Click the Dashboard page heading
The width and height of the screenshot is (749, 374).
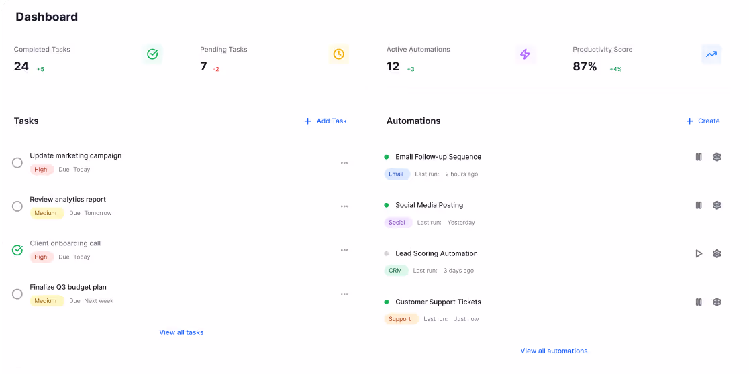pos(47,17)
